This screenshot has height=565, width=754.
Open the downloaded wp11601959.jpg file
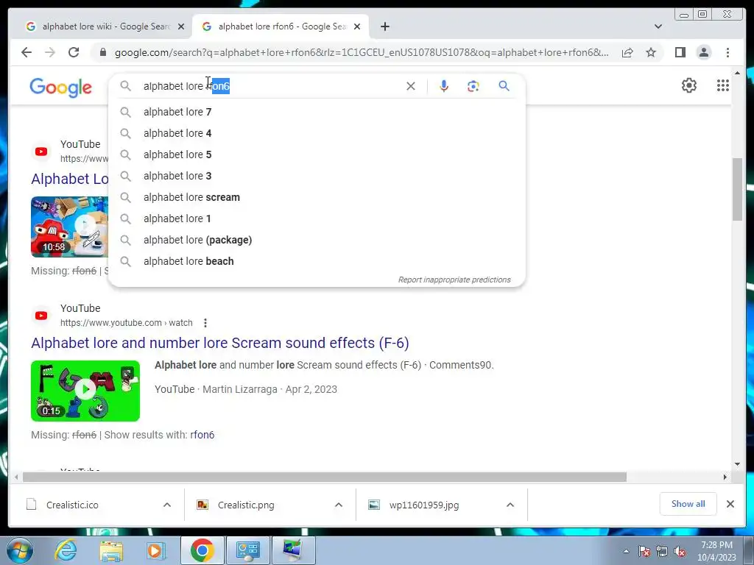point(423,505)
